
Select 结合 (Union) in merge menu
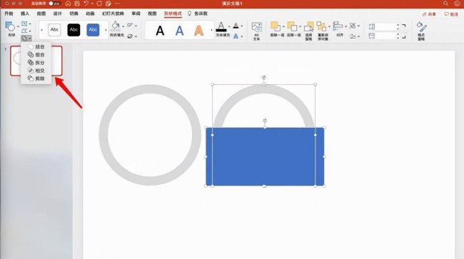[x=36, y=46]
